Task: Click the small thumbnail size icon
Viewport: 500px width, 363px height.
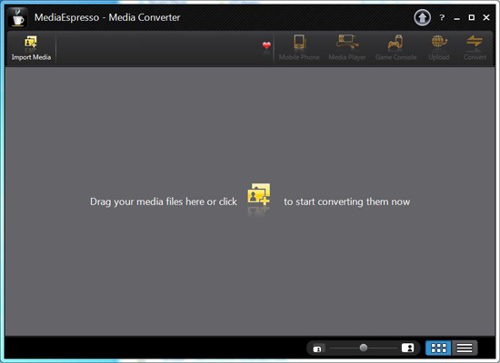Action: (317, 349)
